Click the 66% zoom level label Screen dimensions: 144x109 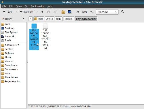click(85, 12)
